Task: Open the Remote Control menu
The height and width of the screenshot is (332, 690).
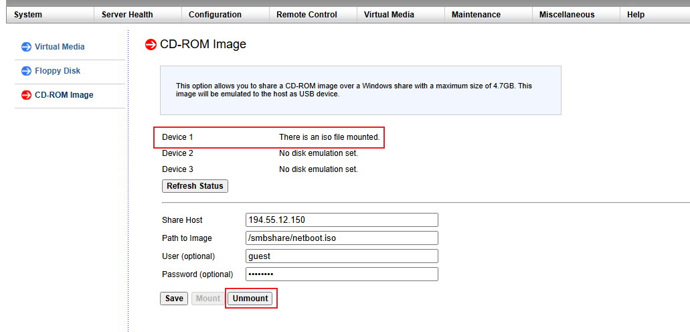Action: coord(307,15)
